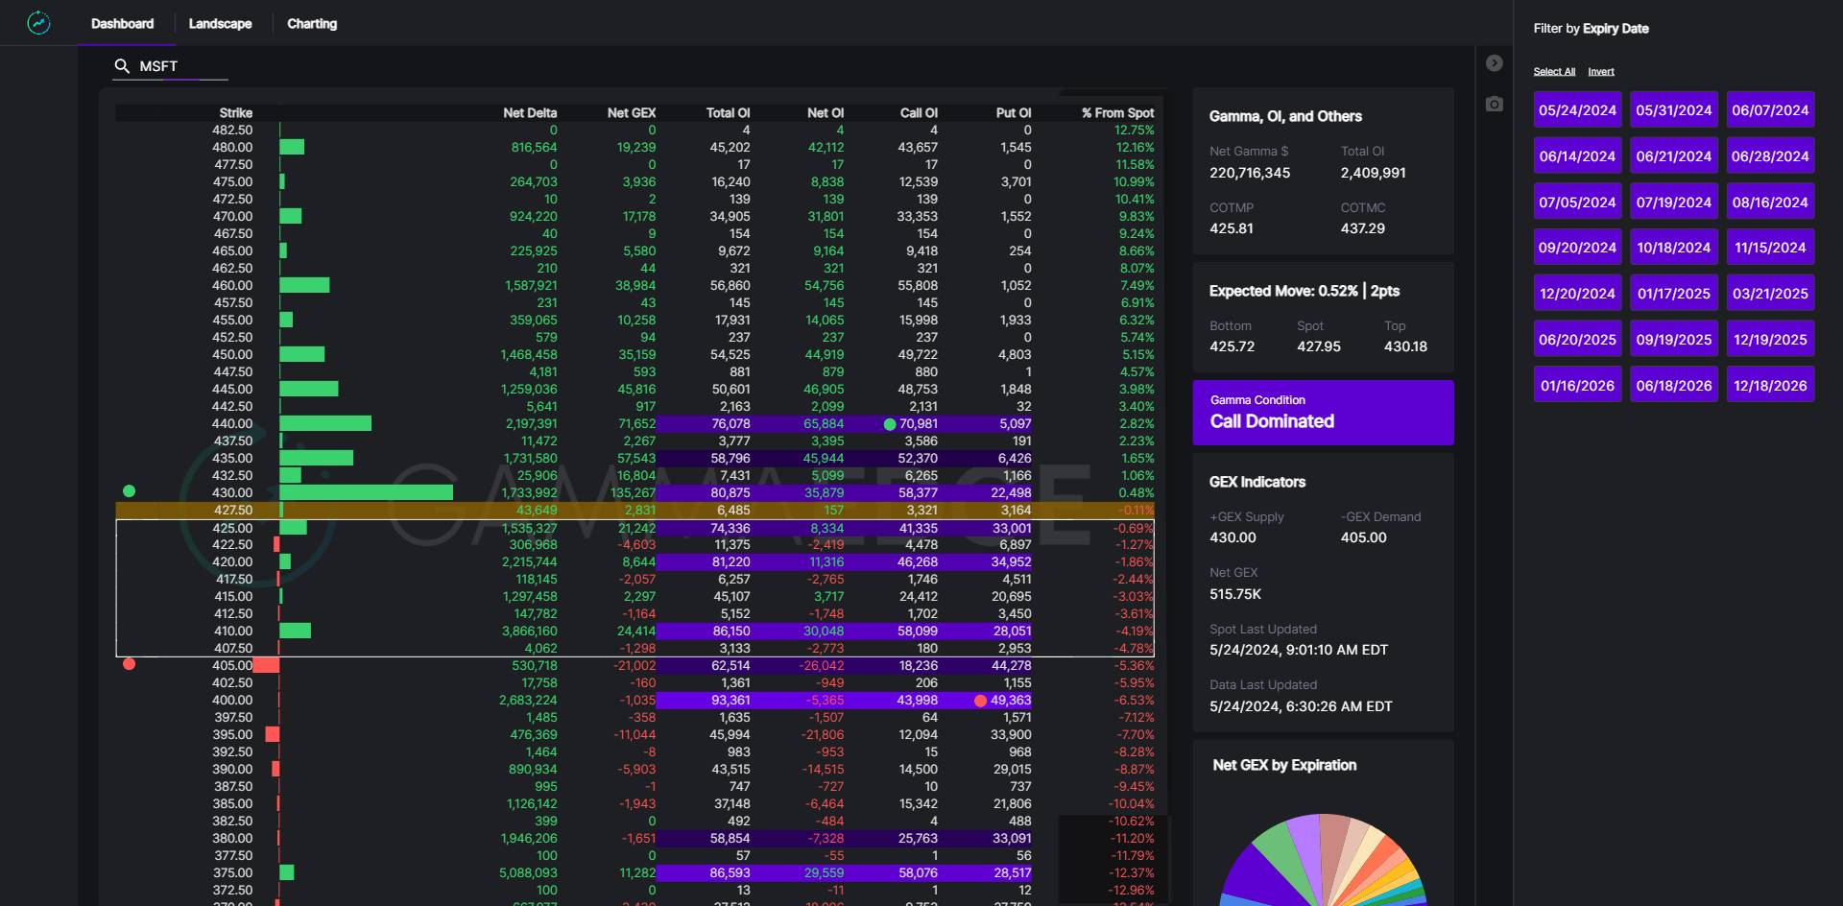Click the Net GEX by Expiration pie chart
1843x906 pixels.
(x=1322, y=864)
